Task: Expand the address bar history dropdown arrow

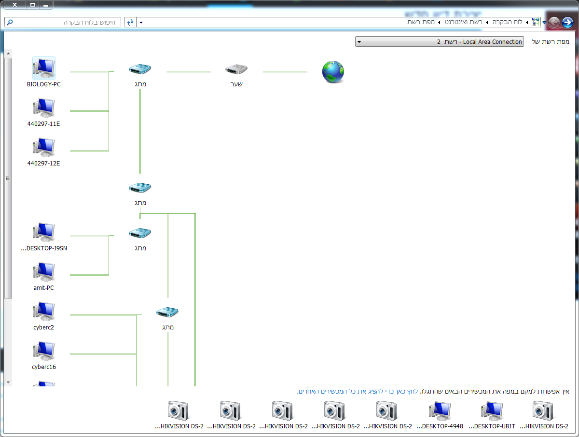Action: pyautogui.click(x=141, y=23)
